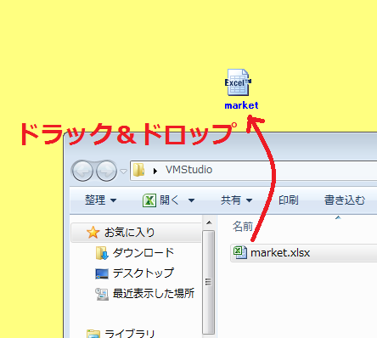Click the 最近表示した場所 icon
The image size is (377, 338).
[102, 294]
